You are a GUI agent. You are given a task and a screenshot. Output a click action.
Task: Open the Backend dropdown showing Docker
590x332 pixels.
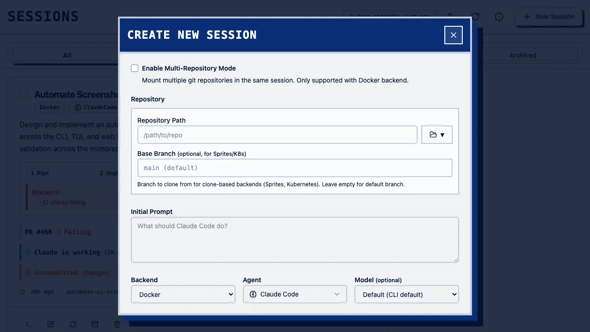(x=183, y=294)
